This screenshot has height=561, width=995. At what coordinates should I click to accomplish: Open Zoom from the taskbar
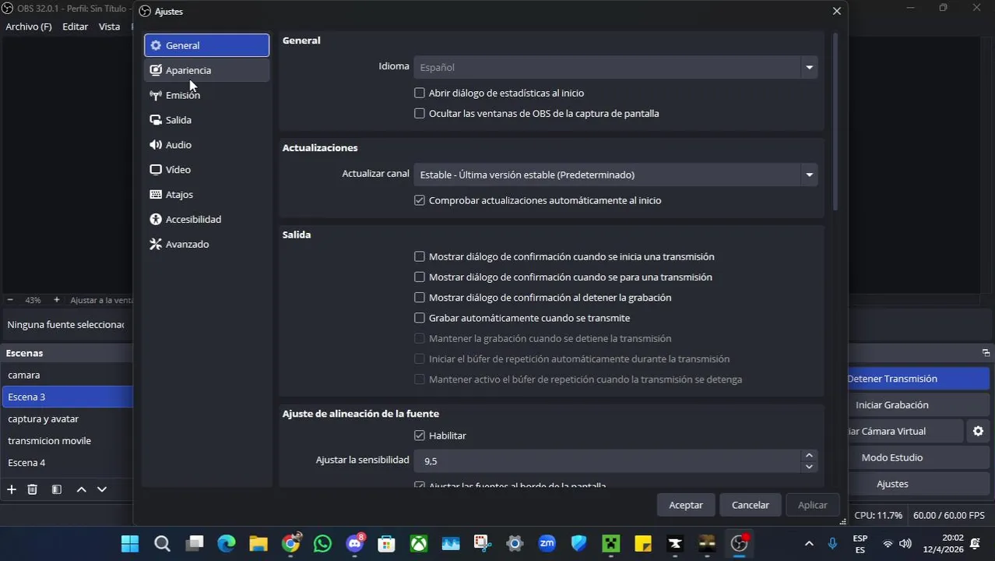(547, 543)
